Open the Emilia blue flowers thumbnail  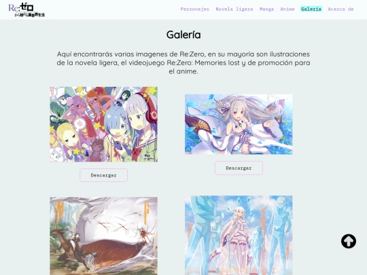[x=239, y=124]
